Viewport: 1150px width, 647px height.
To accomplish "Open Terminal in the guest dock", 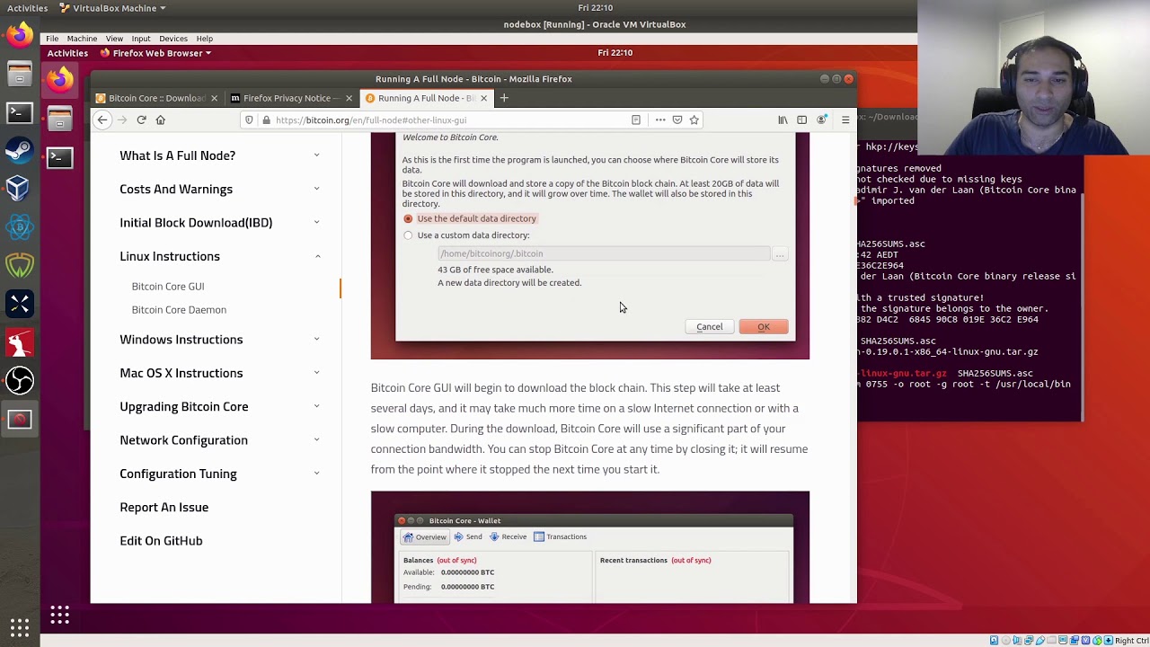I will (x=59, y=157).
